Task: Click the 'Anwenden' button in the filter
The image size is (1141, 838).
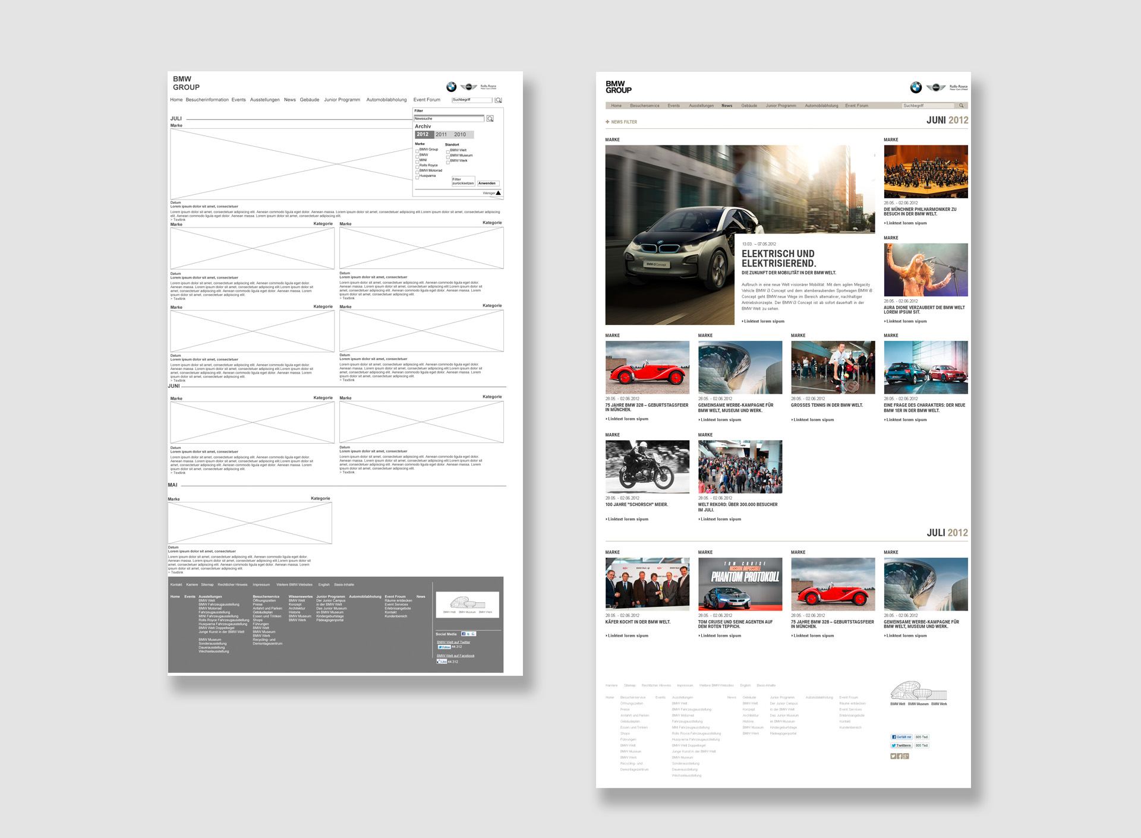Action: (487, 183)
